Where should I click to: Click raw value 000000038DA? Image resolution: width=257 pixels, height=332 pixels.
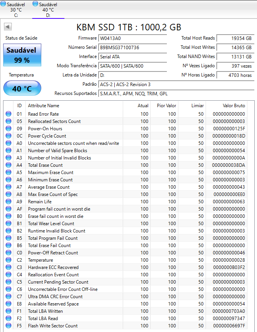click(229, 165)
